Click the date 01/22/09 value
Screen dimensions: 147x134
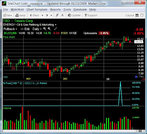tap(10, 33)
